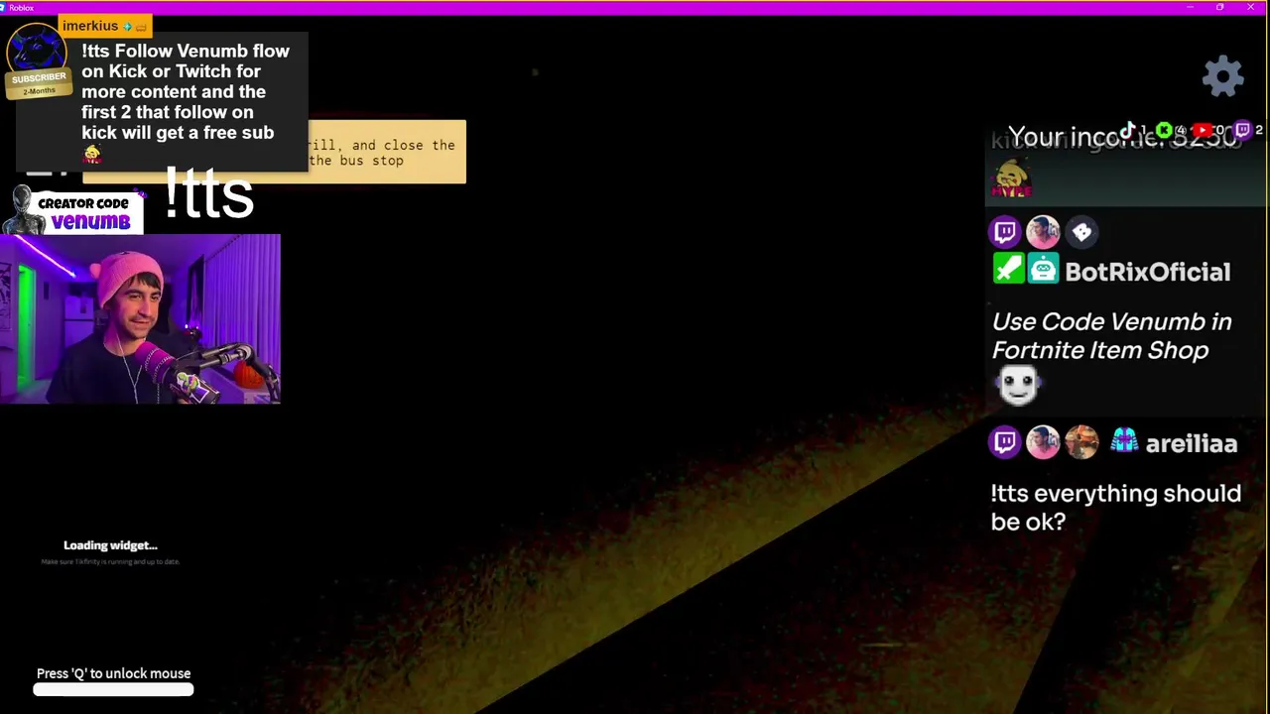
Task: Click the pink avatar above BotRixOficial
Action: tap(1043, 232)
